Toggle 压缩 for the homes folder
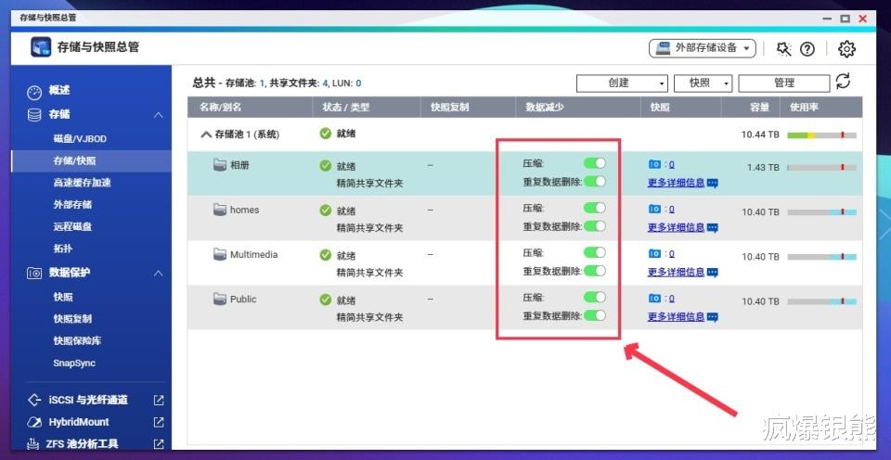The width and height of the screenshot is (891, 460). pyautogui.click(x=594, y=208)
